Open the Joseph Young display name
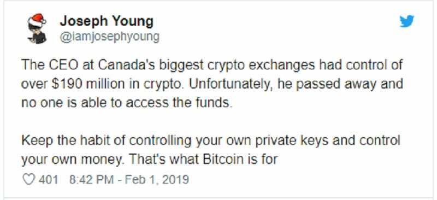437x200 pixels. pyautogui.click(x=107, y=21)
